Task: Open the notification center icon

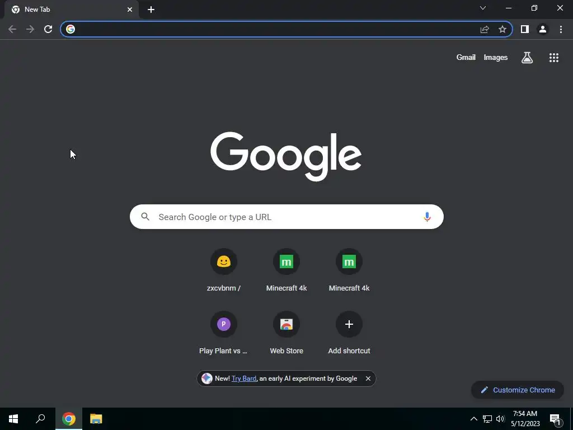Action: [556, 420]
